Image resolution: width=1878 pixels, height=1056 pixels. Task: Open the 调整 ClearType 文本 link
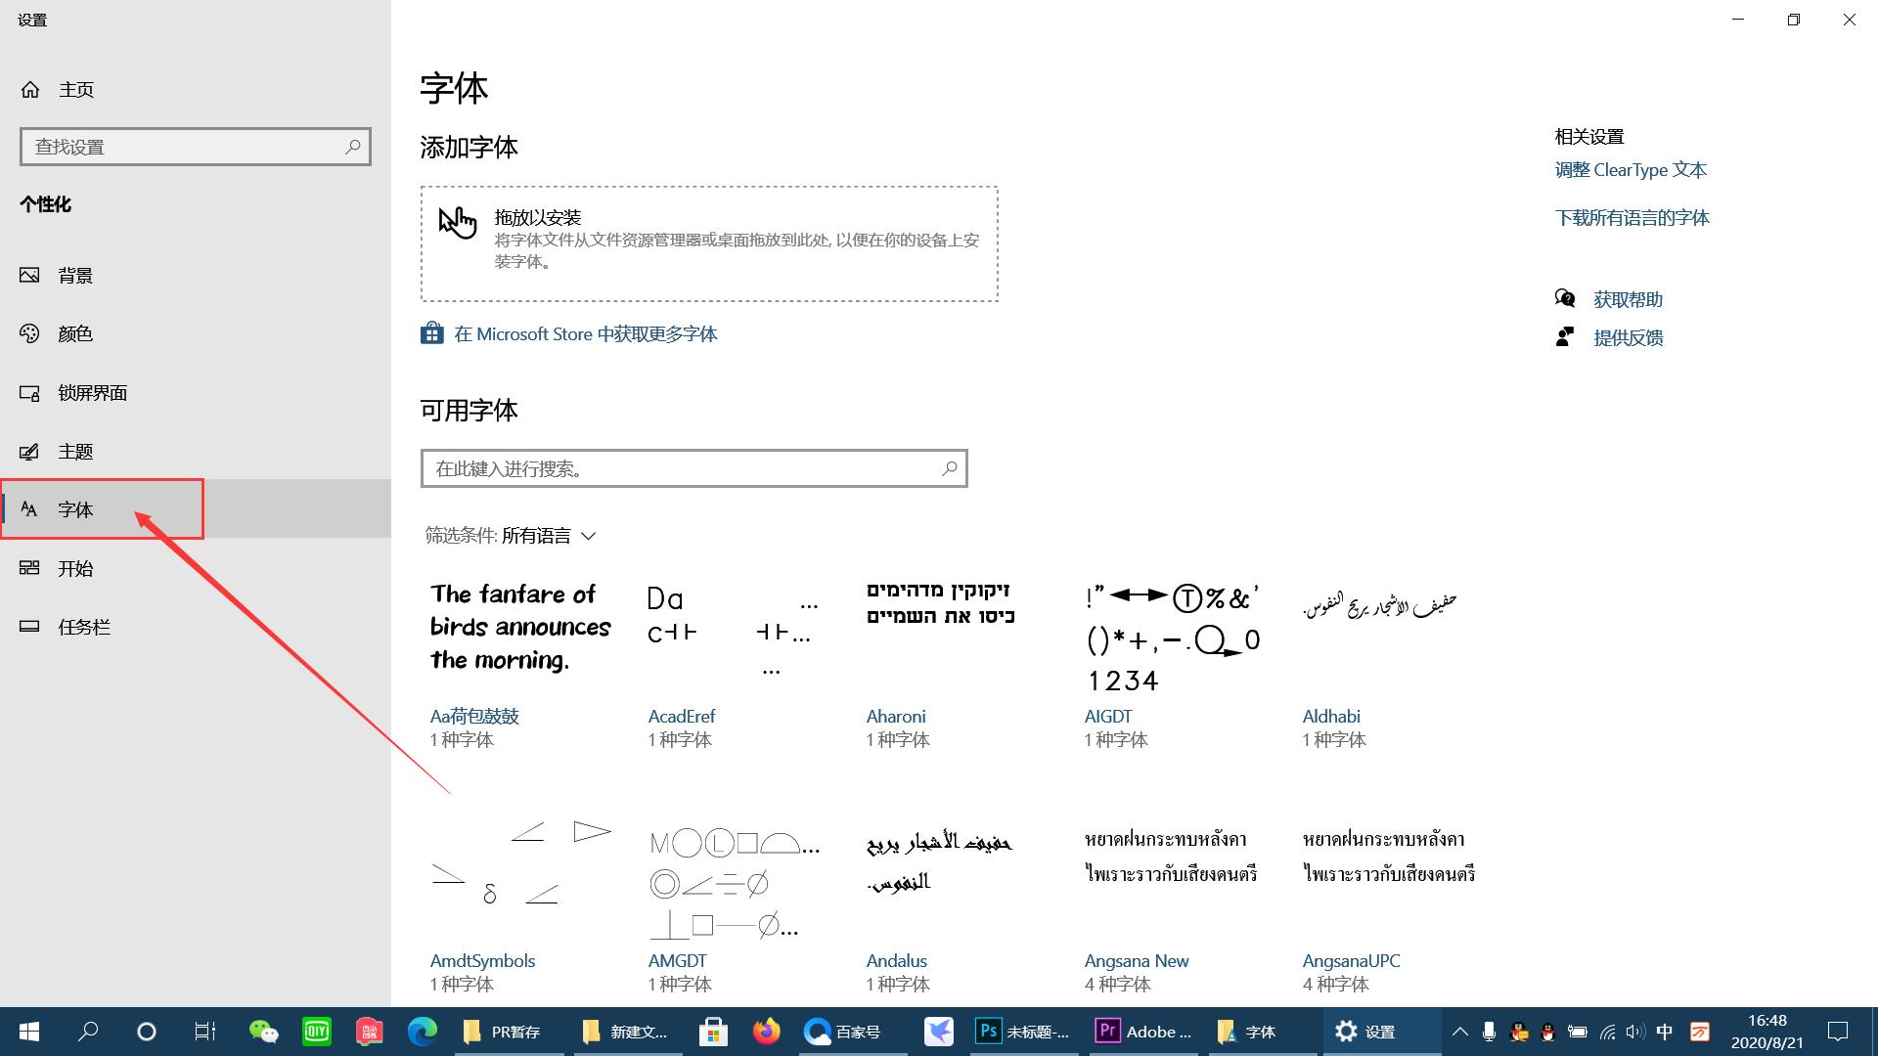(x=1630, y=169)
